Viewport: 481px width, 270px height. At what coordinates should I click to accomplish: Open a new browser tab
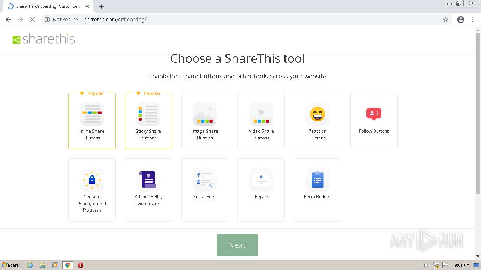pyautogui.click(x=101, y=6)
